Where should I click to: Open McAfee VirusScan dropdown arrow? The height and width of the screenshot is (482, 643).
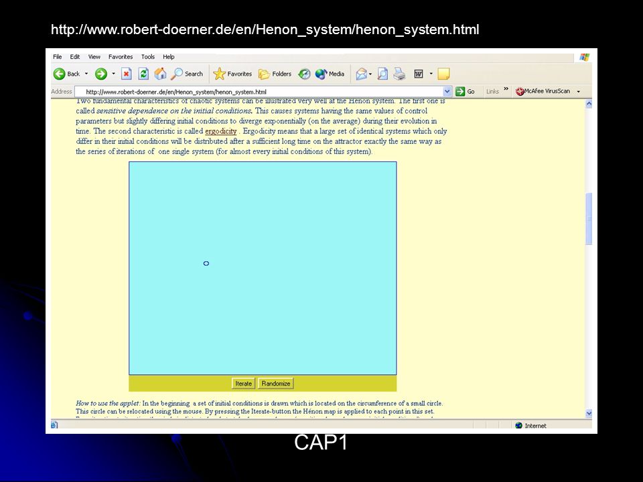tap(579, 92)
